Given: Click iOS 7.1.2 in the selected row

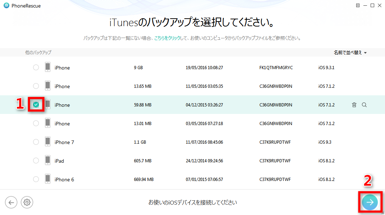Looking at the screenshot, I should 326,105.
